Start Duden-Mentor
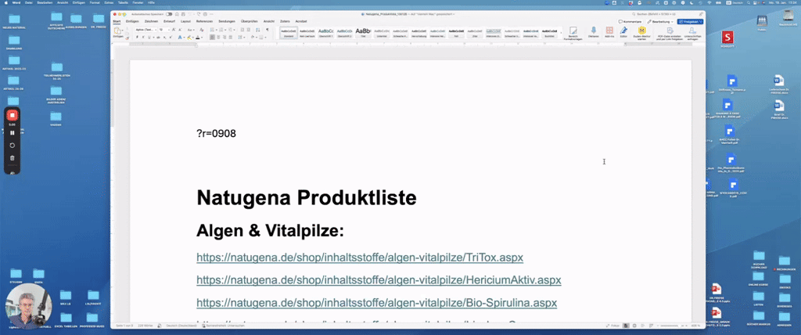 tap(642, 34)
